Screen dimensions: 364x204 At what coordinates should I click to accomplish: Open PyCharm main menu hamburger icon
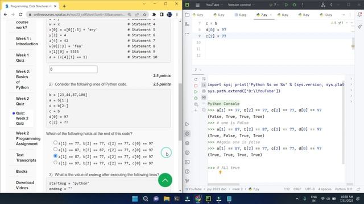coord(197,5)
